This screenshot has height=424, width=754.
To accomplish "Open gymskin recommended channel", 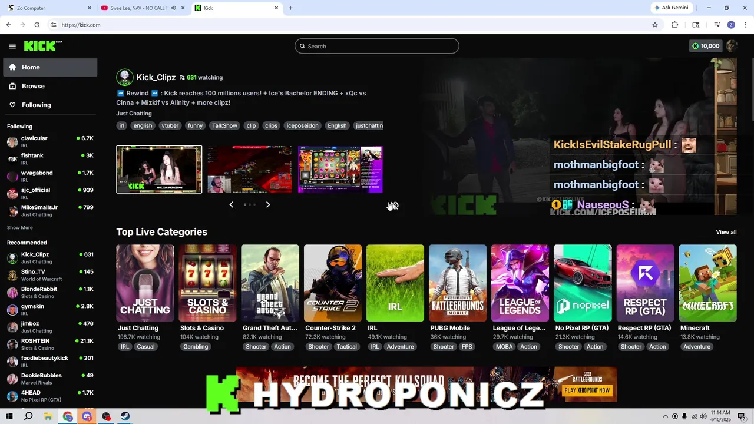I will click(50, 310).
